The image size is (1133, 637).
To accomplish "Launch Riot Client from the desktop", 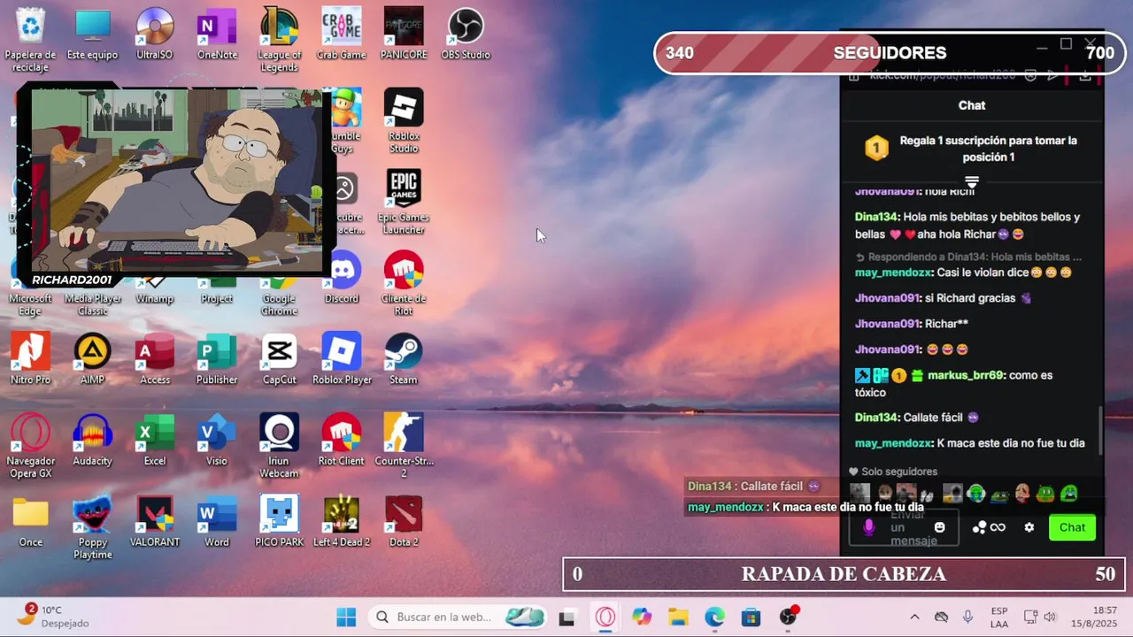I will [342, 441].
